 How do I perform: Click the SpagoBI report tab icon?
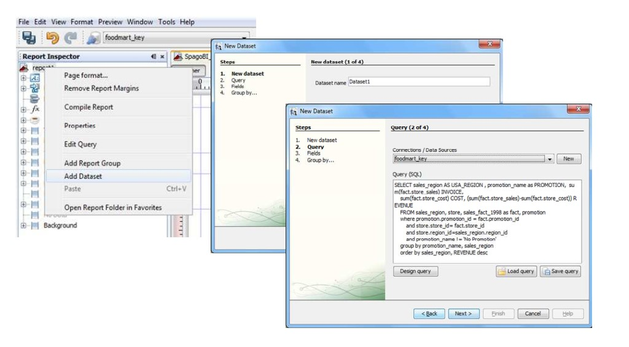tap(178, 56)
